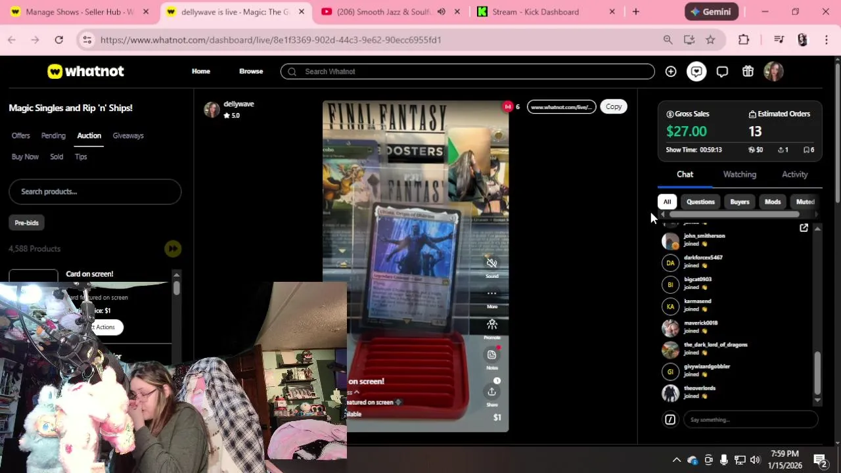Open Chrome's three-dot menu
This screenshot has height=473, width=841.
pyautogui.click(x=827, y=40)
